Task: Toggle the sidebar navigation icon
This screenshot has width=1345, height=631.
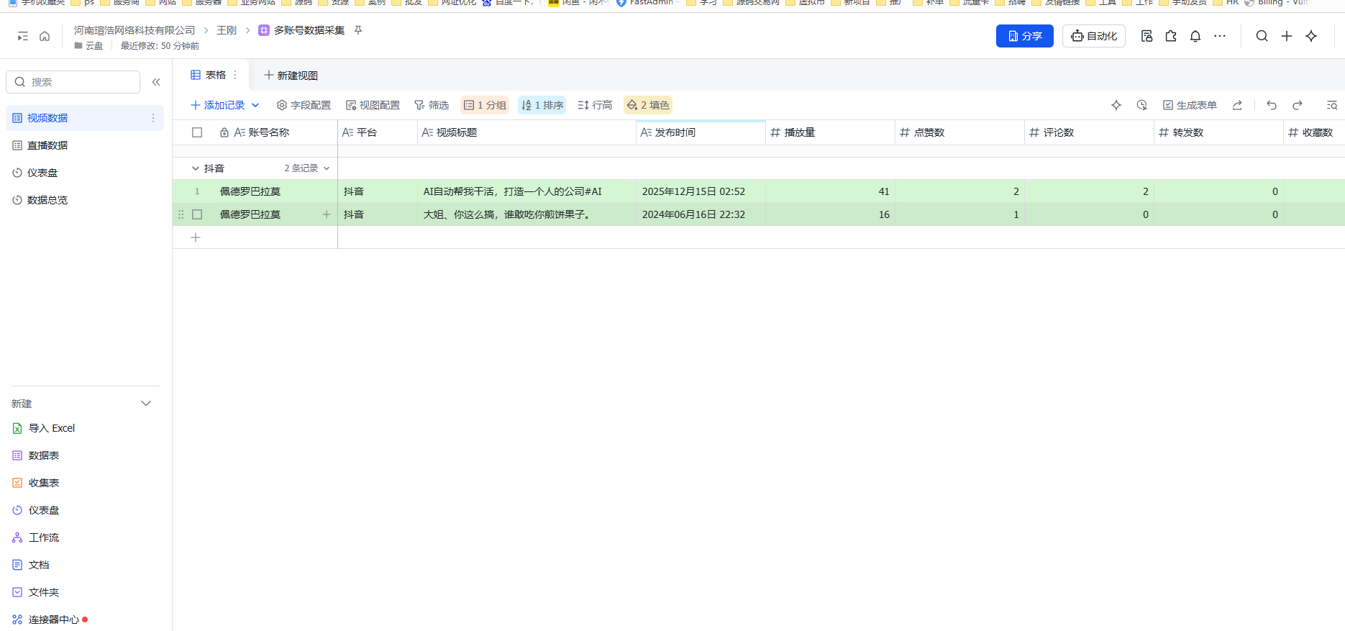Action: click(x=23, y=36)
